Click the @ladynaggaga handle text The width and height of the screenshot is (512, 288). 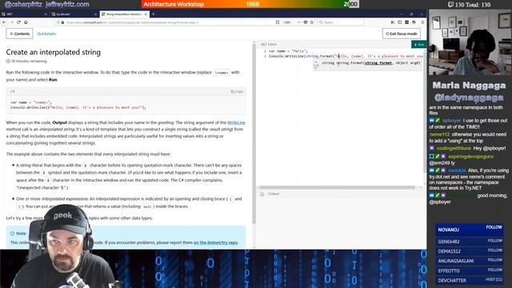tap(469, 98)
